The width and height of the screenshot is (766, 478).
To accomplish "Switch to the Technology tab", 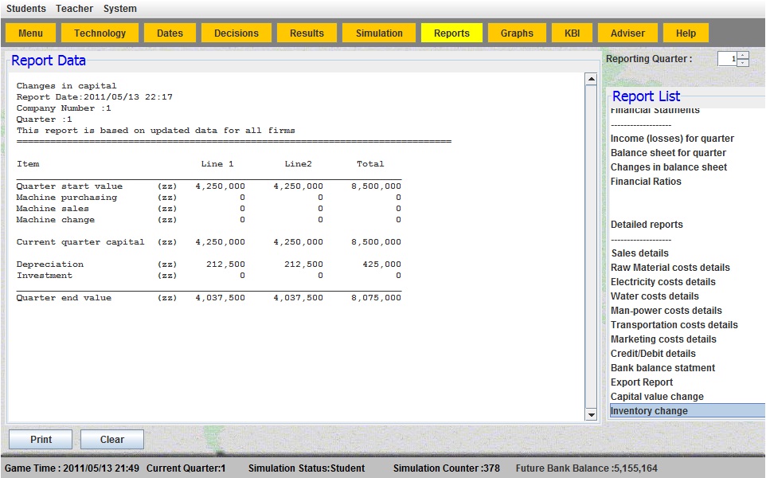I will pos(100,33).
